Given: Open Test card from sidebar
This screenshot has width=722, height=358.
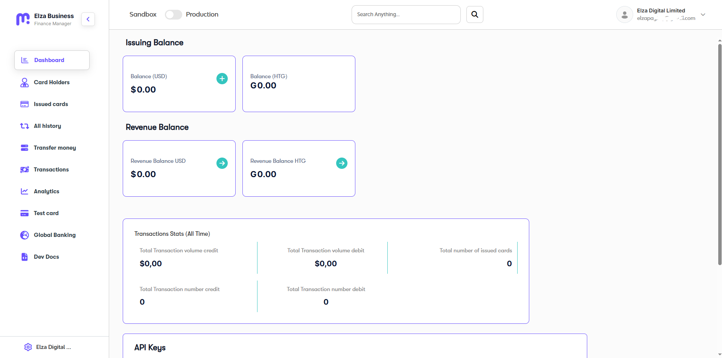Looking at the screenshot, I should [x=46, y=213].
